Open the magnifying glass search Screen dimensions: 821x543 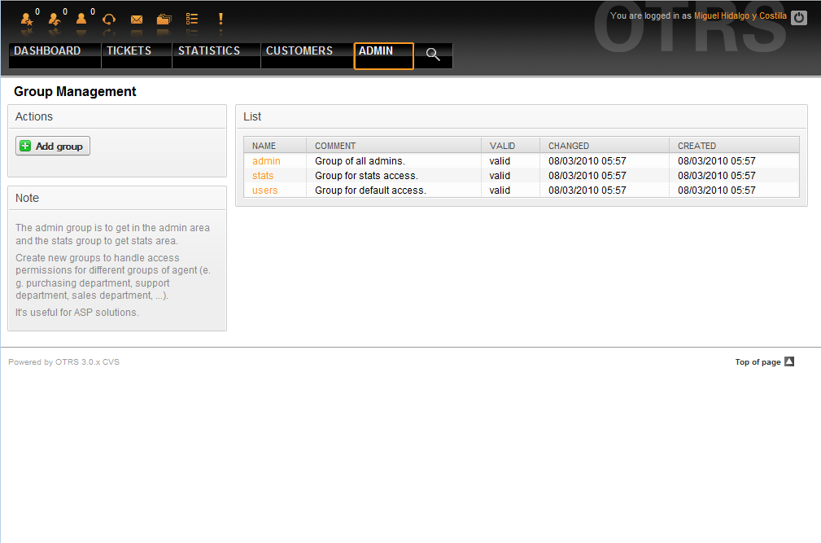coord(433,55)
